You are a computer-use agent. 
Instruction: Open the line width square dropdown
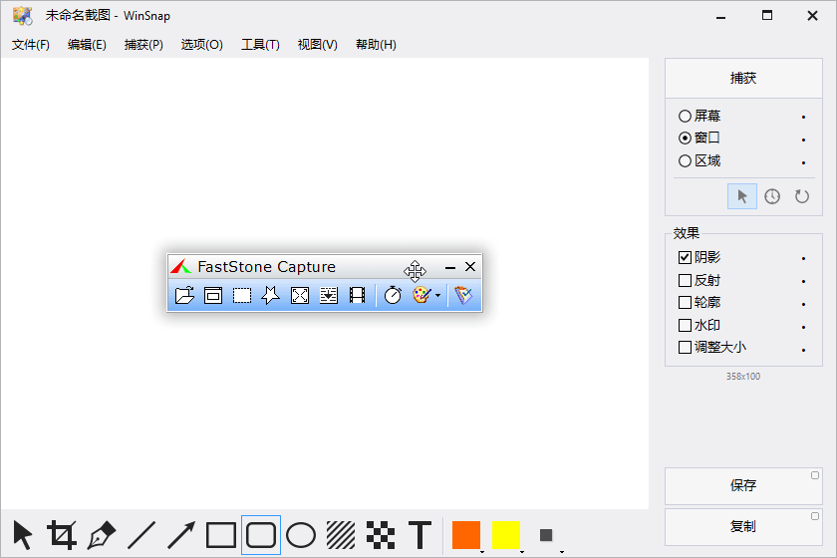point(546,535)
